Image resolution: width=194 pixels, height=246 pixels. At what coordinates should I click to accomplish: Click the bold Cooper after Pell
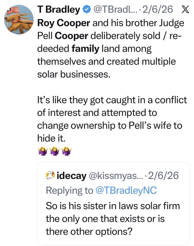pyautogui.click(x=71, y=36)
